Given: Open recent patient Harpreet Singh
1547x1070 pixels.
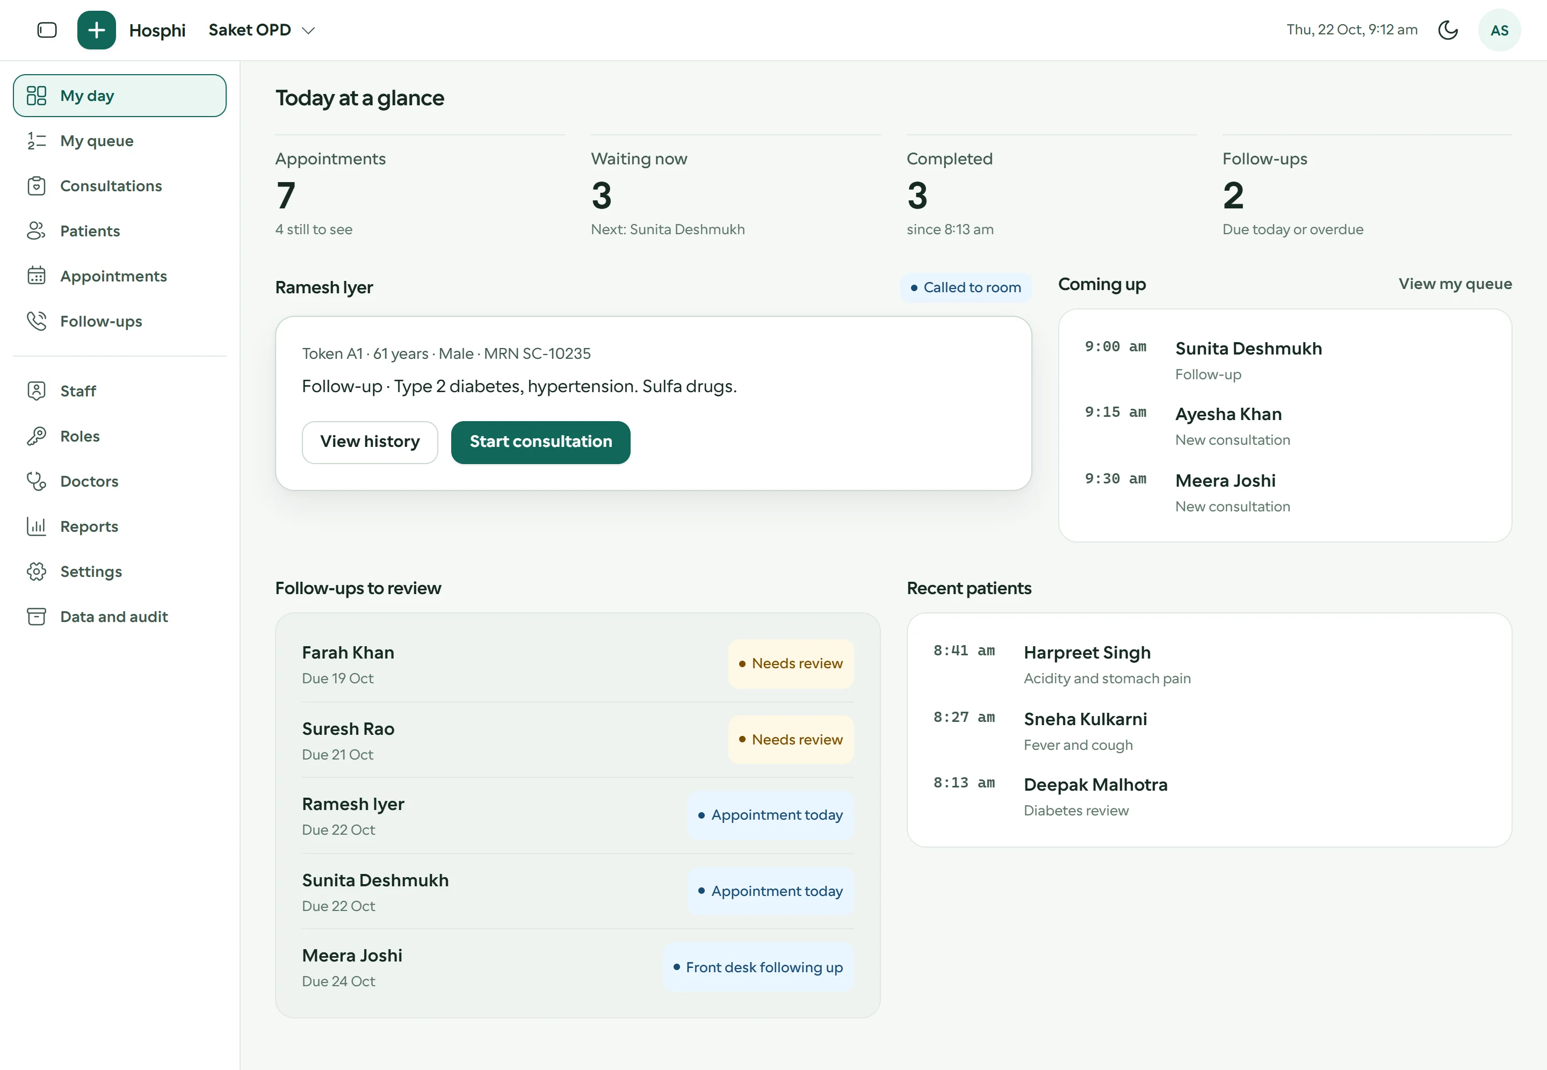Looking at the screenshot, I should pos(1209,664).
